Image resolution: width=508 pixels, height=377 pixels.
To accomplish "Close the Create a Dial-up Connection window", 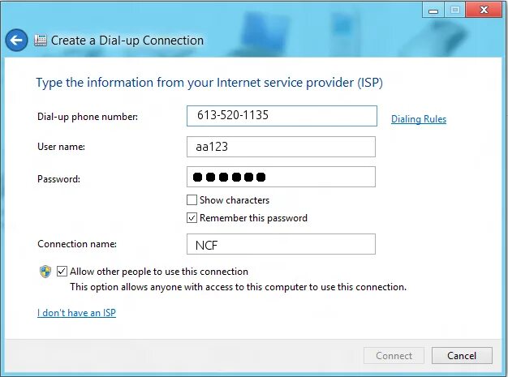I will coord(484,11).
